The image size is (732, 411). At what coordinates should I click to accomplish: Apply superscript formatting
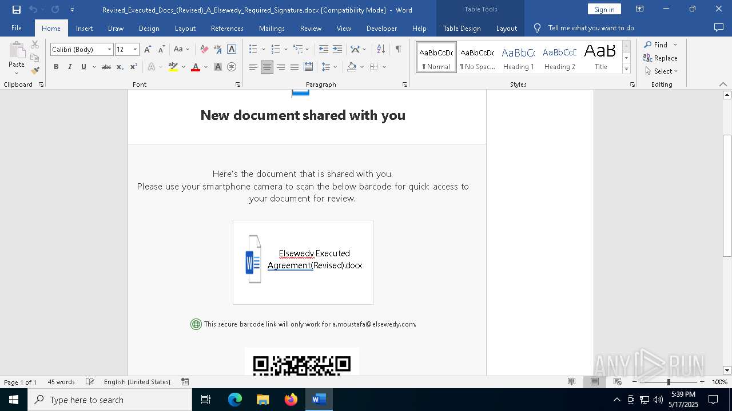[134, 67]
